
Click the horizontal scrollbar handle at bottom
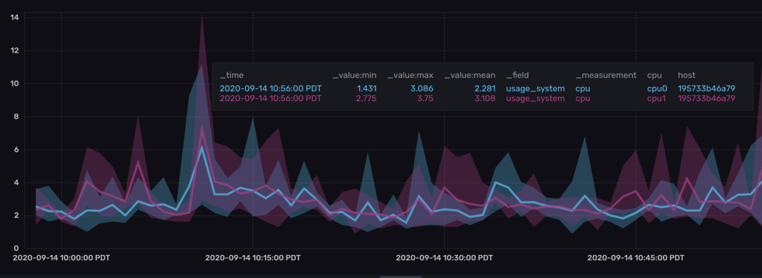point(401,276)
